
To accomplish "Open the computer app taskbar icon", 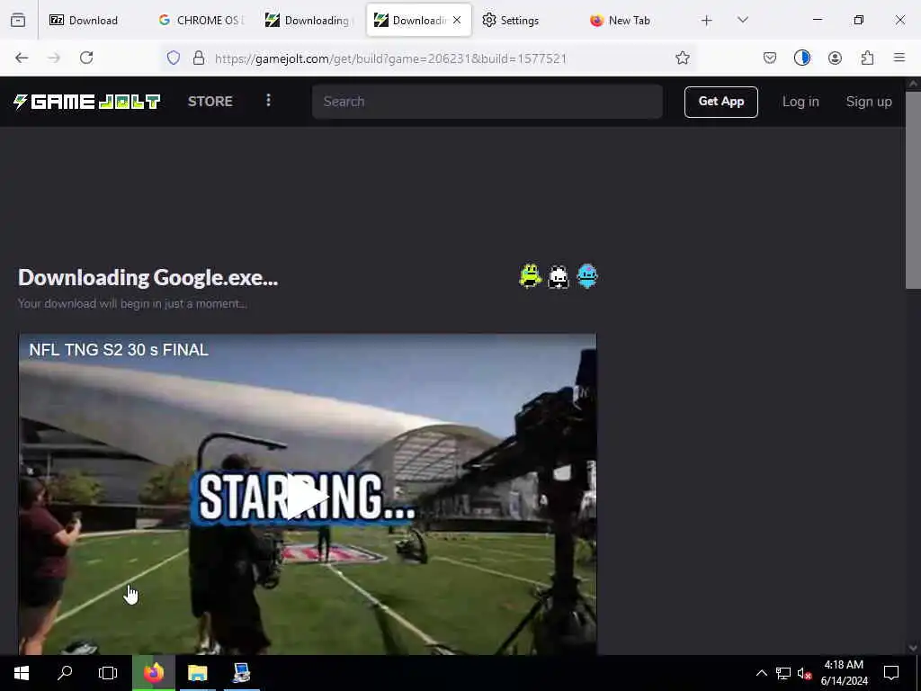I will [x=241, y=673].
